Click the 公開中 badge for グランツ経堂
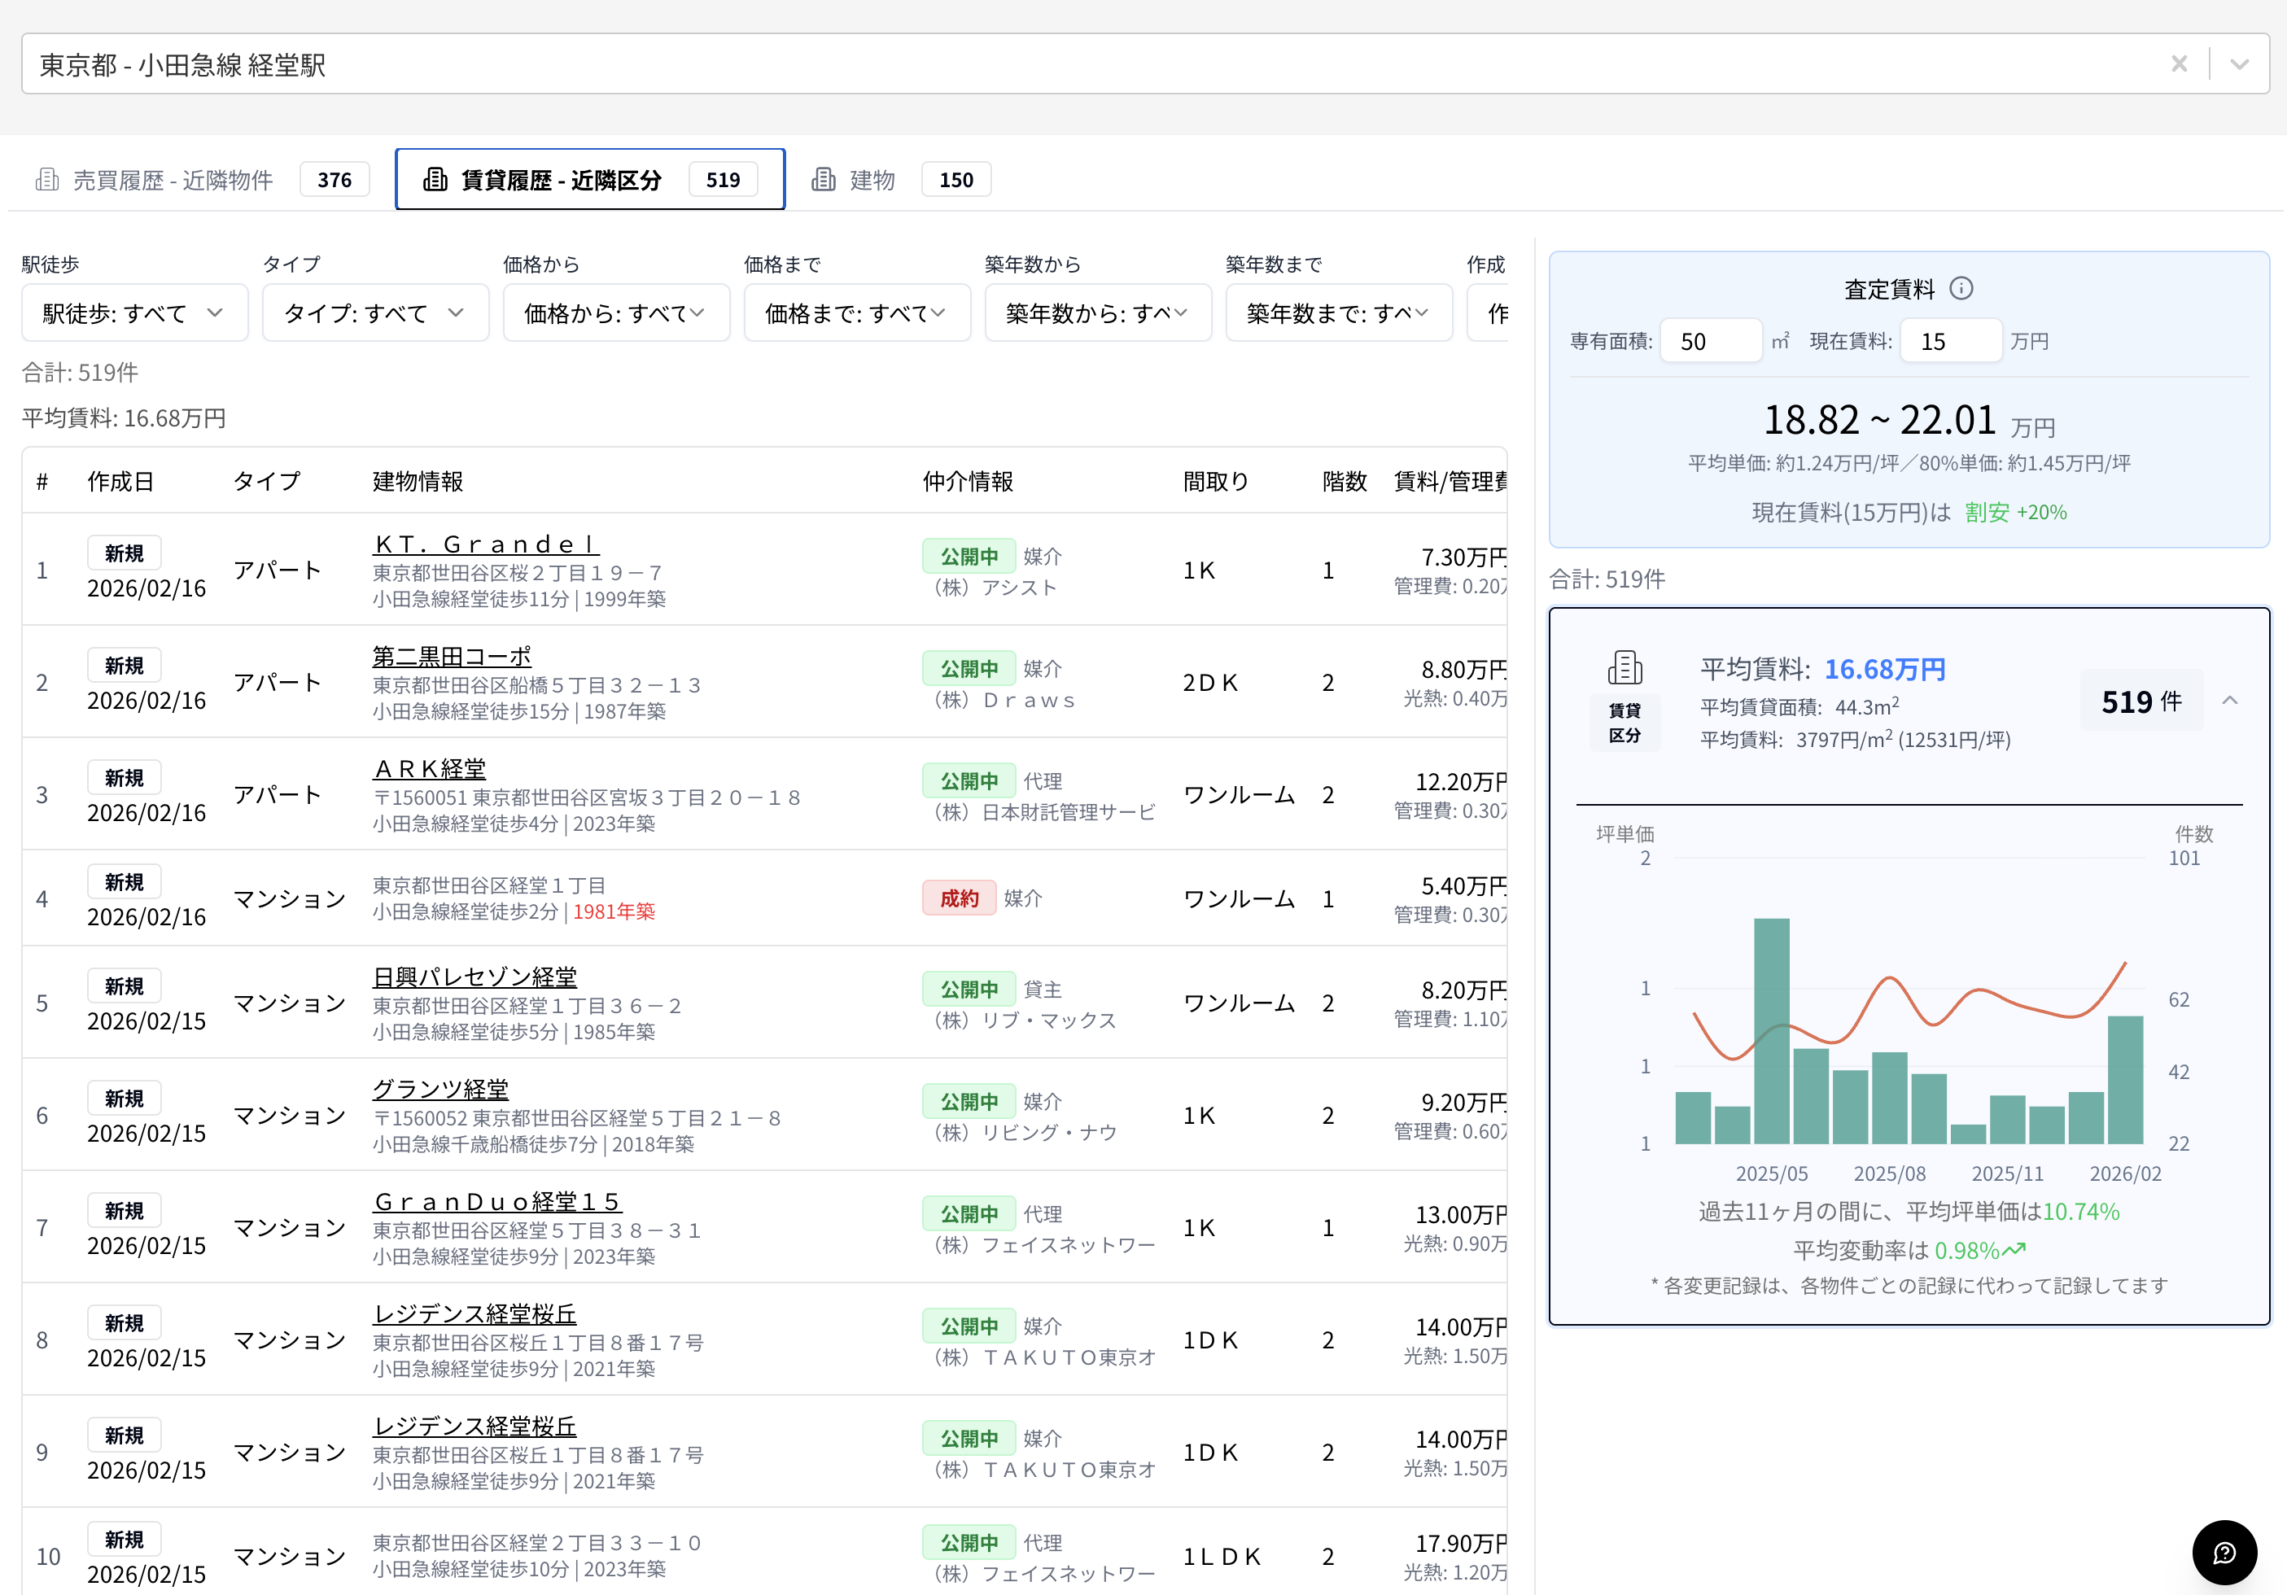Viewport: 2287px width, 1595px height. 969,1101
